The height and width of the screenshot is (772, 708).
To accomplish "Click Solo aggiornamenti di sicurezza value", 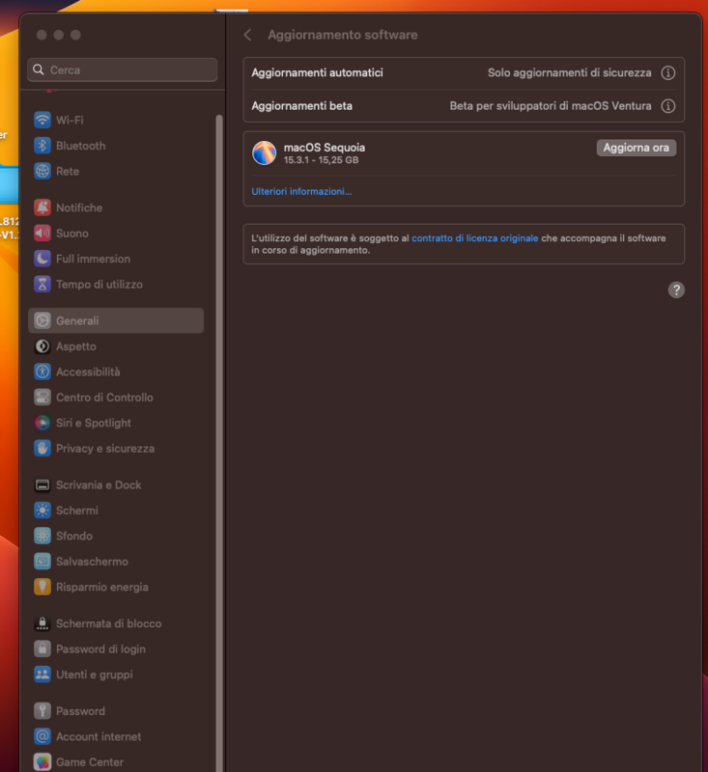I will tap(570, 73).
